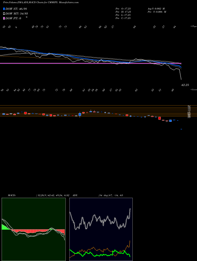Viewport: 197px width, 261px height.
Task: Click the 42.25 last price label
Action: pyautogui.click(x=185, y=85)
